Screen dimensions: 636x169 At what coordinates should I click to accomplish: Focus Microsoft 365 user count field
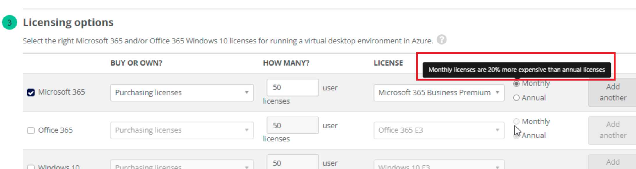292,88
